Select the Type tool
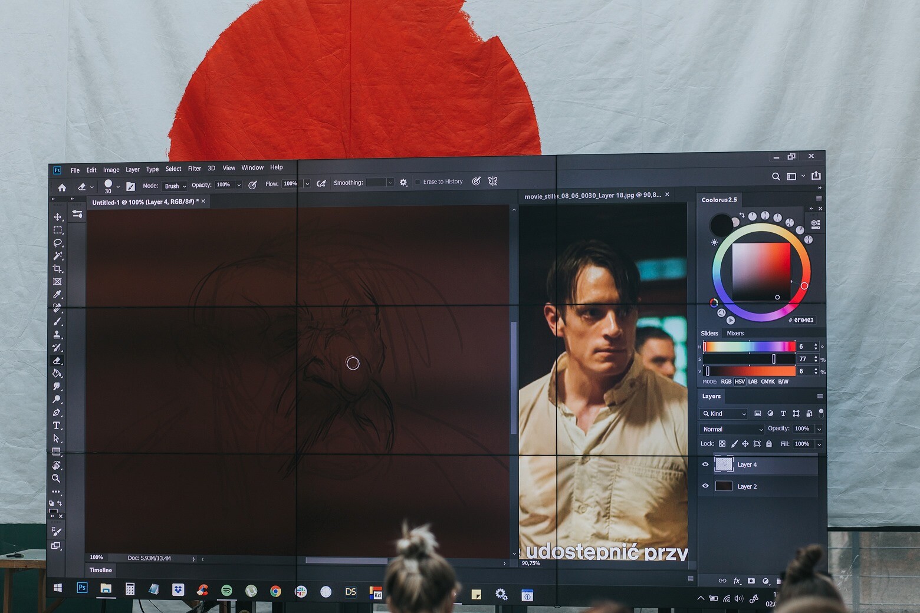Viewport: 920px width, 613px height. (57, 426)
